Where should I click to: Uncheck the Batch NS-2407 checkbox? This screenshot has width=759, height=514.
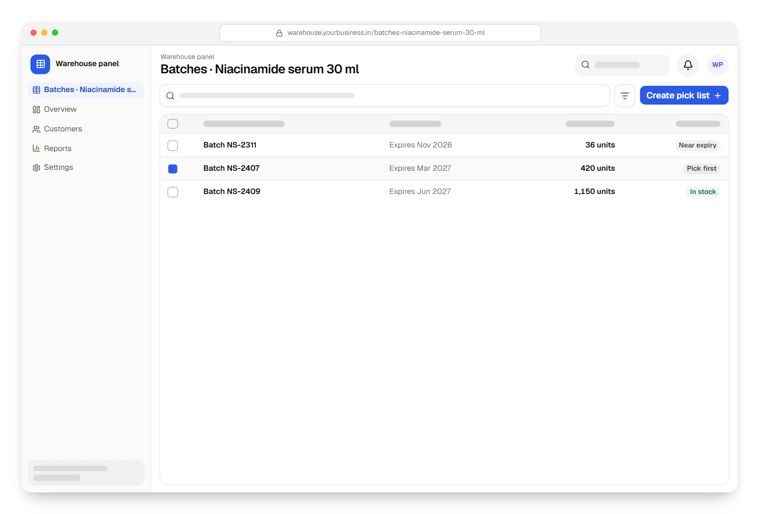click(173, 169)
